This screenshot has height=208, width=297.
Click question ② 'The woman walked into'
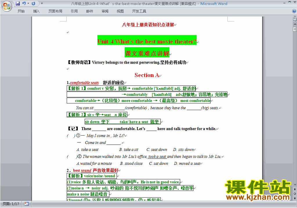click(144, 156)
